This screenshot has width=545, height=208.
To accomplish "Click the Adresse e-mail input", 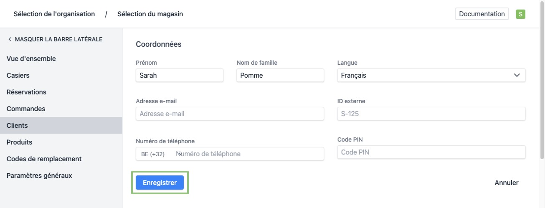I will pyautogui.click(x=230, y=114).
